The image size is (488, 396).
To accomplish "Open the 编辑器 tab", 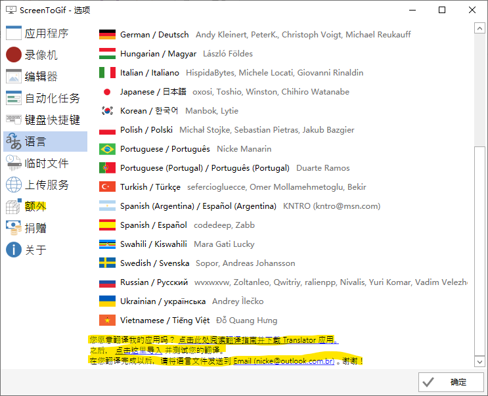I will 45,76.
